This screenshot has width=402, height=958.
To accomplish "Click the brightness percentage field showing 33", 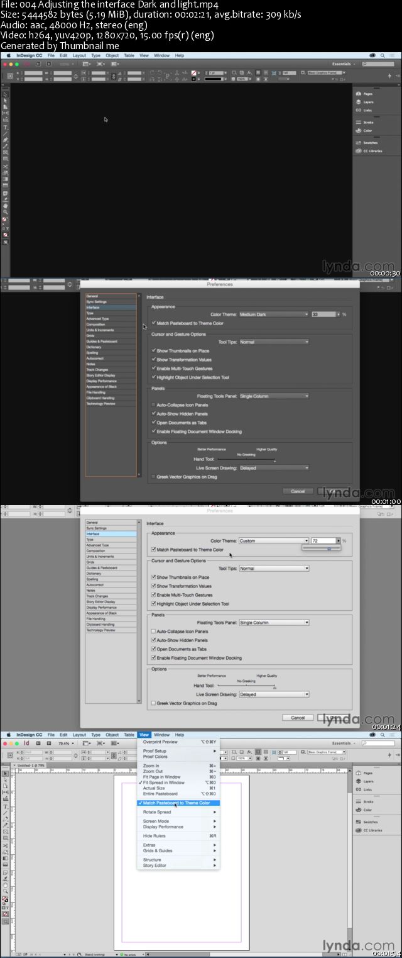I will [323, 315].
